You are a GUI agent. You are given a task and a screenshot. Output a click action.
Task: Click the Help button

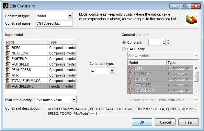tap(188, 122)
